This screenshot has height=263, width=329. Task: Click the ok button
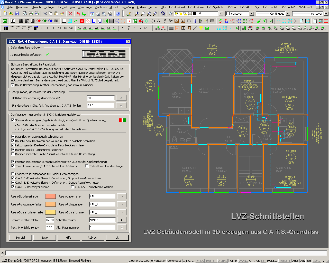coord(117,238)
